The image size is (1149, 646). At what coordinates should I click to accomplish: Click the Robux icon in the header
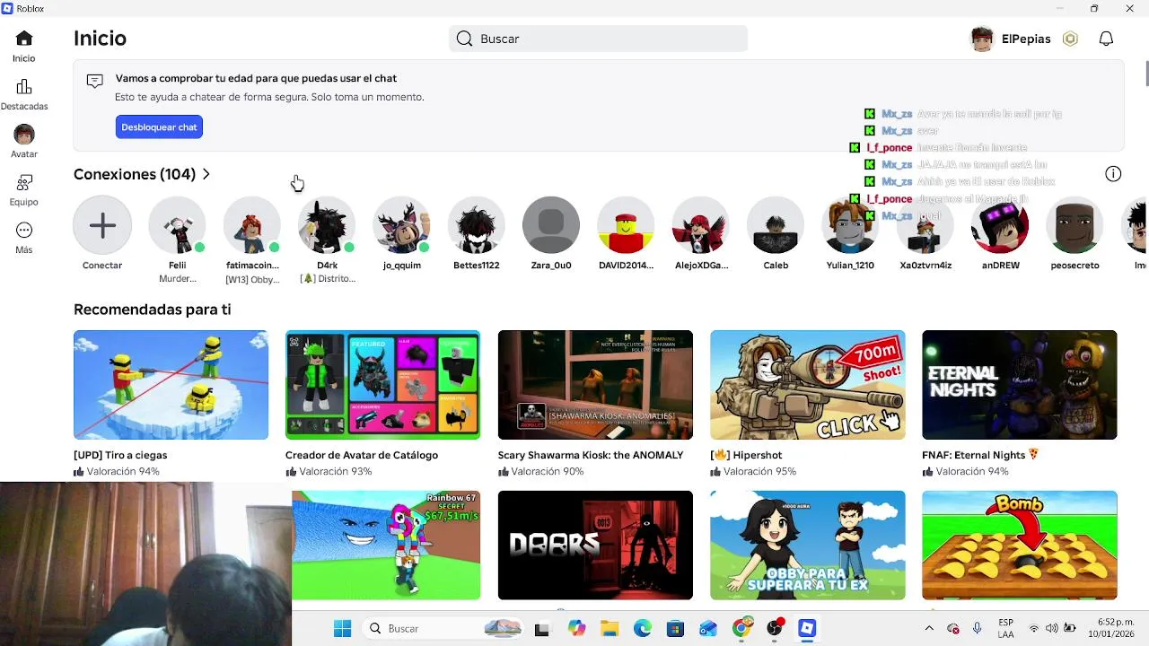tap(1070, 39)
